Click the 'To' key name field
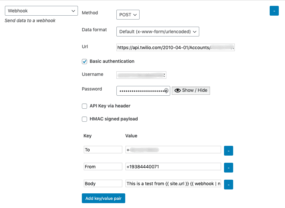 pyautogui.click(x=103, y=150)
